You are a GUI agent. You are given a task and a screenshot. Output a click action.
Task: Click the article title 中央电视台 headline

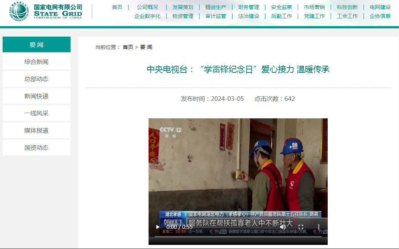click(x=238, y=69)
